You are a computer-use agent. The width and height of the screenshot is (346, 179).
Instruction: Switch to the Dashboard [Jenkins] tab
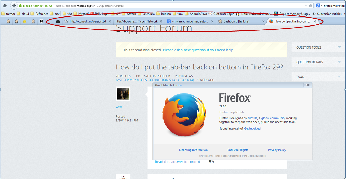click(x=241, y=21)
